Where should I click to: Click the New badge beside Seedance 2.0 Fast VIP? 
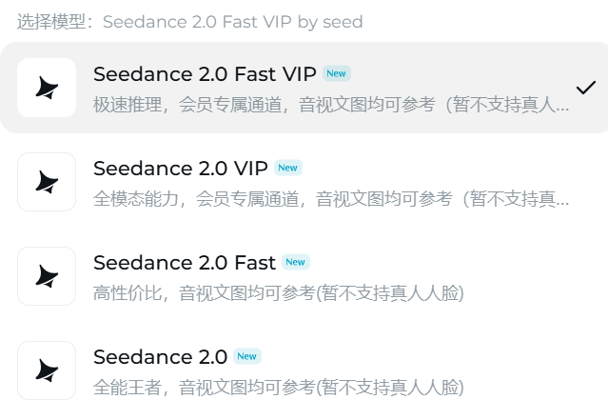coord(337,73)
